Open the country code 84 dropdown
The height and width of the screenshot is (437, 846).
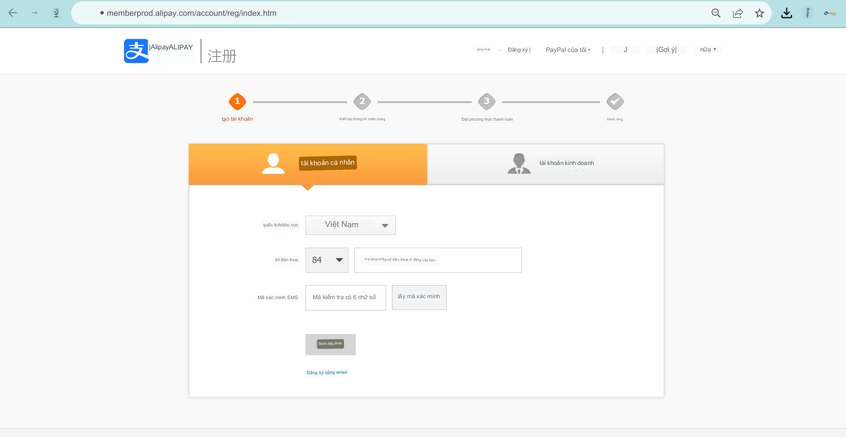coord(327,260)
